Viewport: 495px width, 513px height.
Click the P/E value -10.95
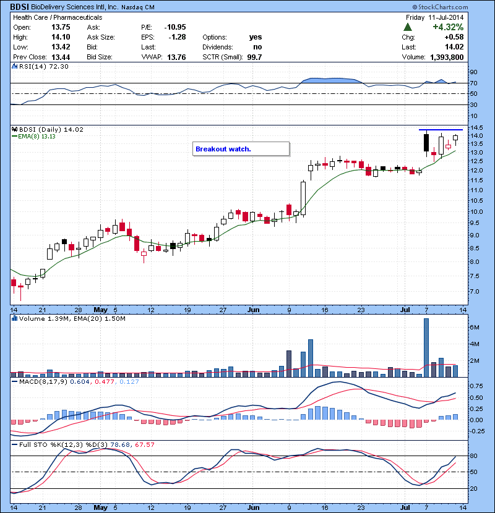(175, 27)
